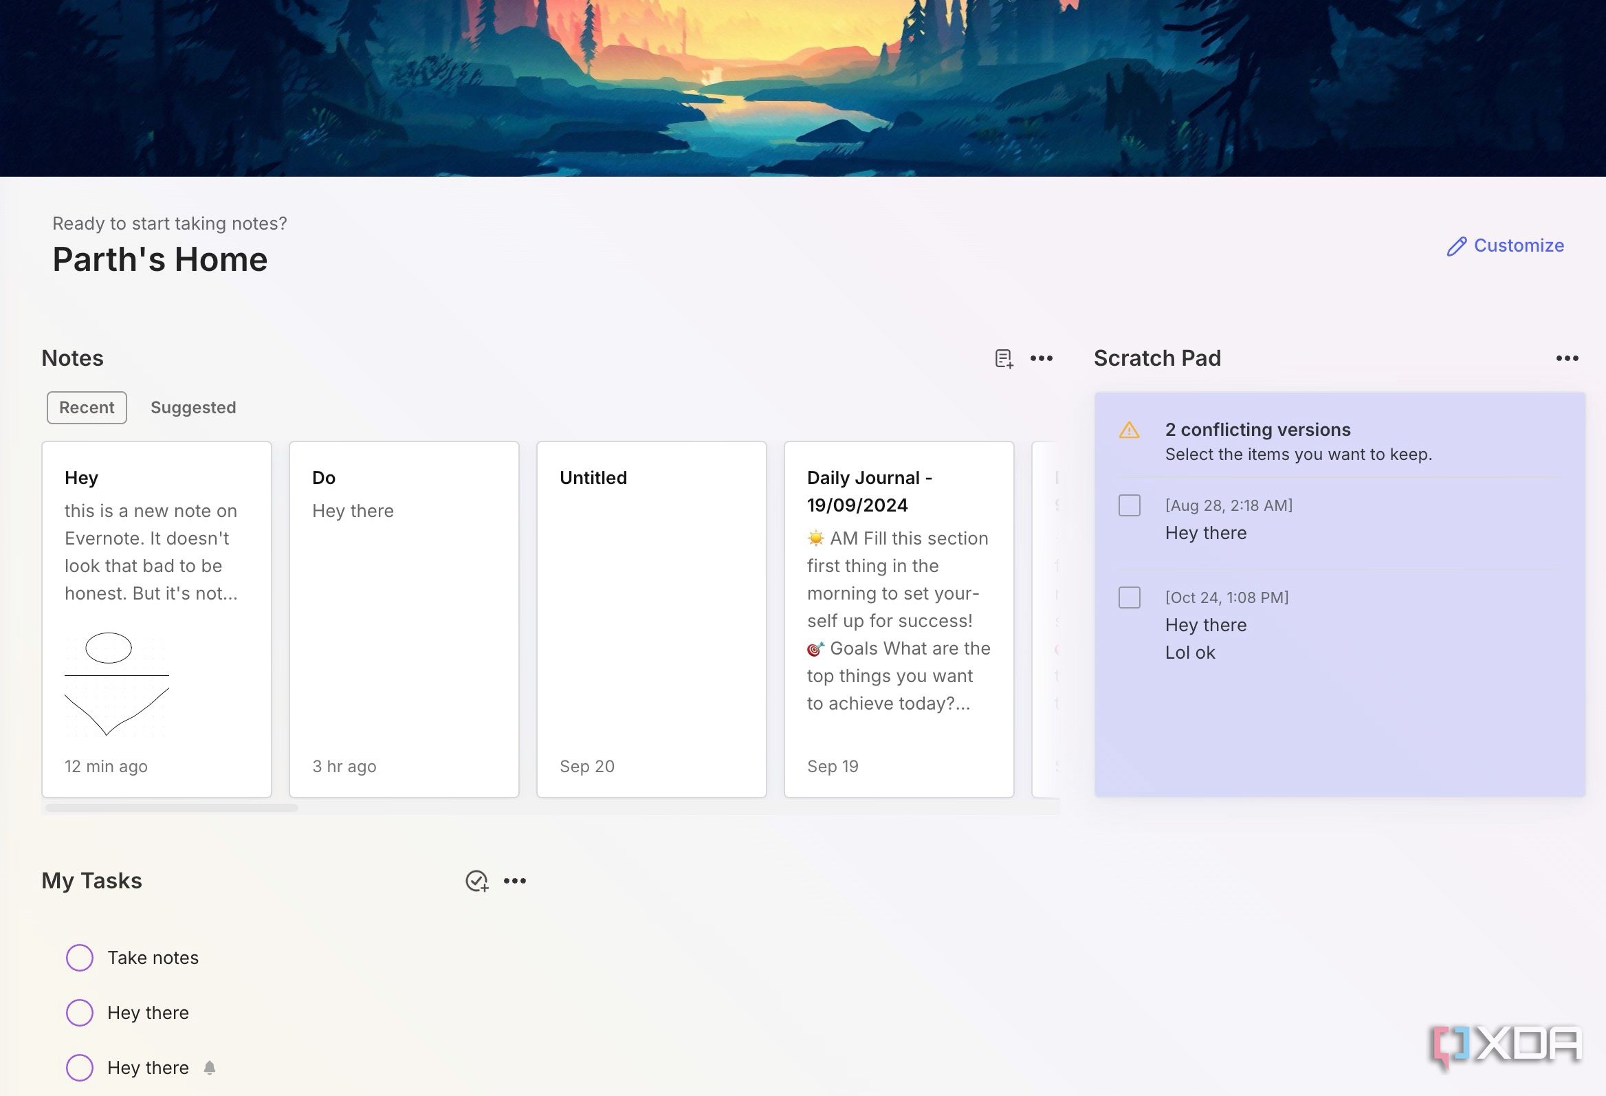The width and height of the screenshot is (1606, 1096).
Task: Mark the Take notes task complete
Action: coord(80,958)
